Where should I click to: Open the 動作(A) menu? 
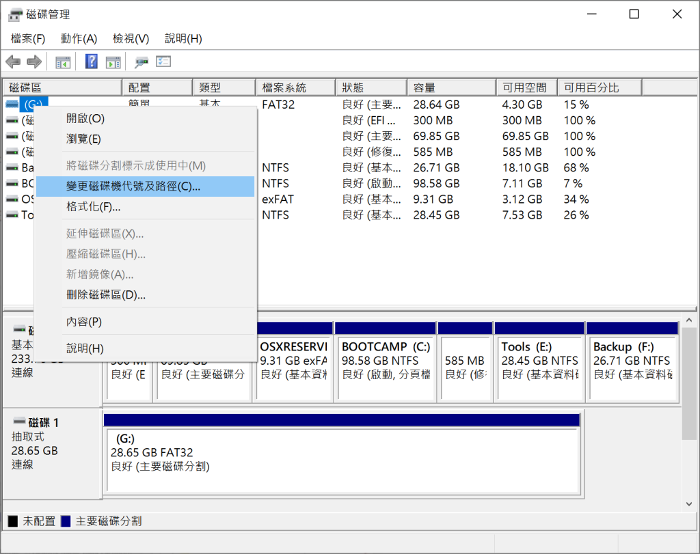click(79, 39)
